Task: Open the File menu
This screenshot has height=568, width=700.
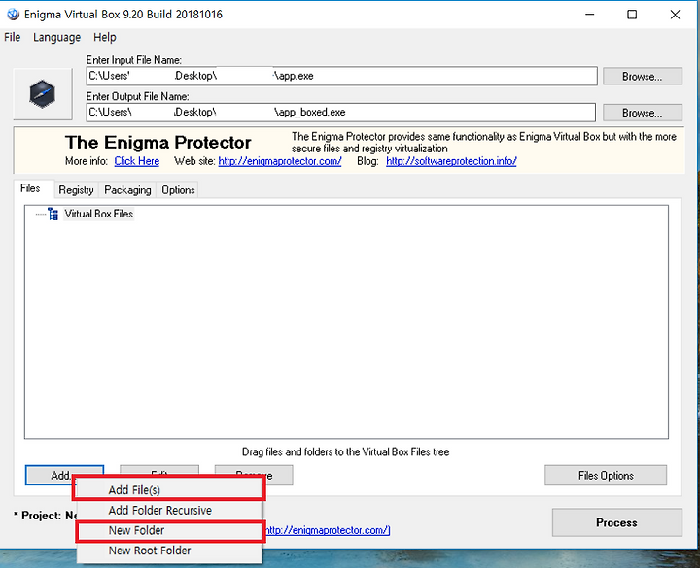Action: [x=12, y=37]
